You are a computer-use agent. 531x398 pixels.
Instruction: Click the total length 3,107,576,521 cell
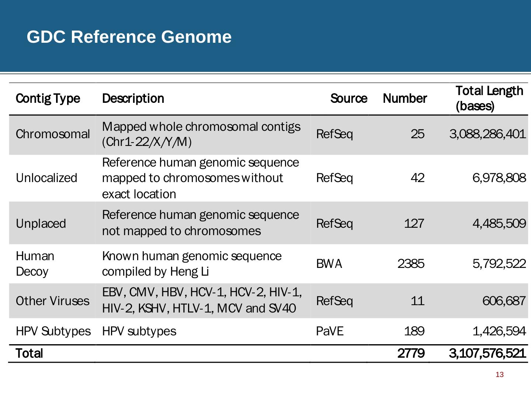pos(487,353)
